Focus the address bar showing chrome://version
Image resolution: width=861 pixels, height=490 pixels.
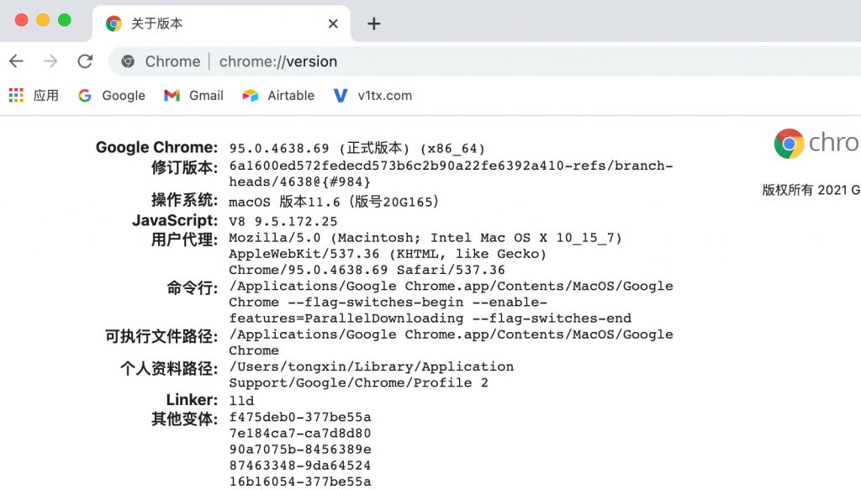(483, 61)
